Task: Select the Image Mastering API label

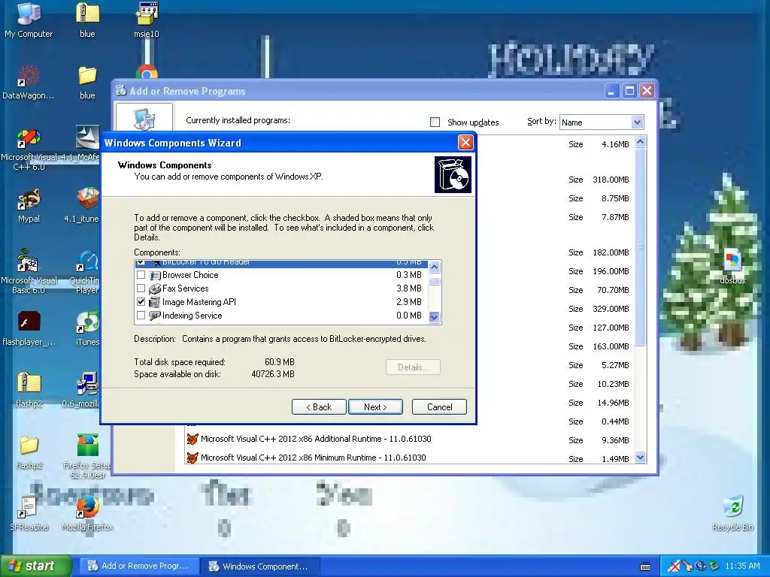Action: click(199, 302)
